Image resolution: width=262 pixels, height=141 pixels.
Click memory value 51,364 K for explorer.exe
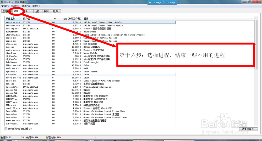coord(76,50)
